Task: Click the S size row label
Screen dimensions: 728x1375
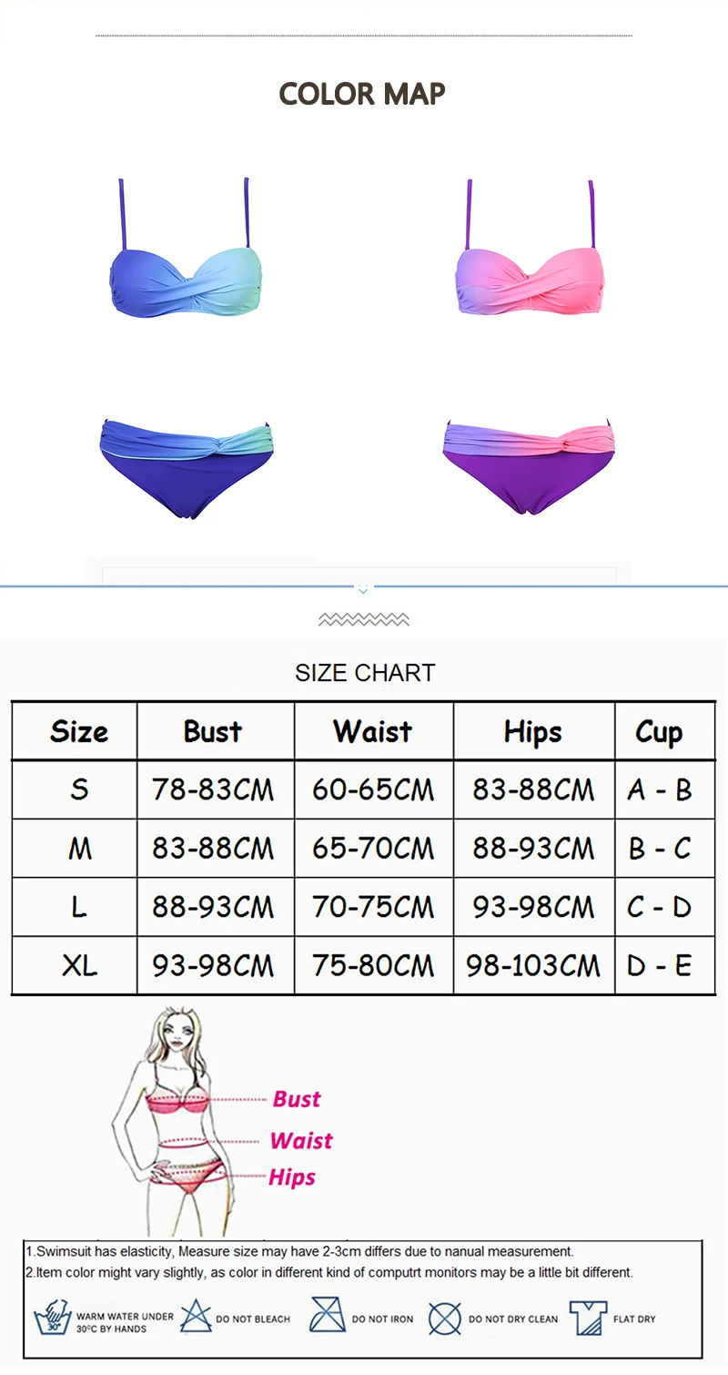Action: (79, 789)
